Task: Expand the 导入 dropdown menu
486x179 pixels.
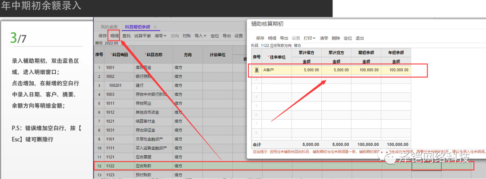Action: (x=200, y=36)
